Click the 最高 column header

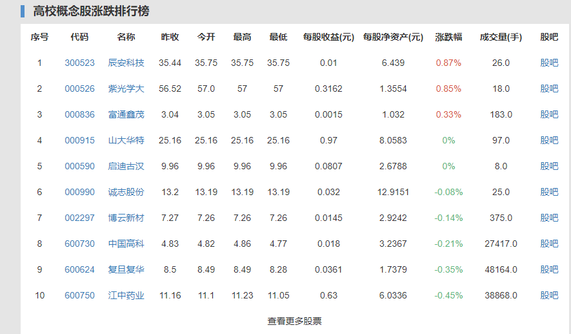pos(242,37)
